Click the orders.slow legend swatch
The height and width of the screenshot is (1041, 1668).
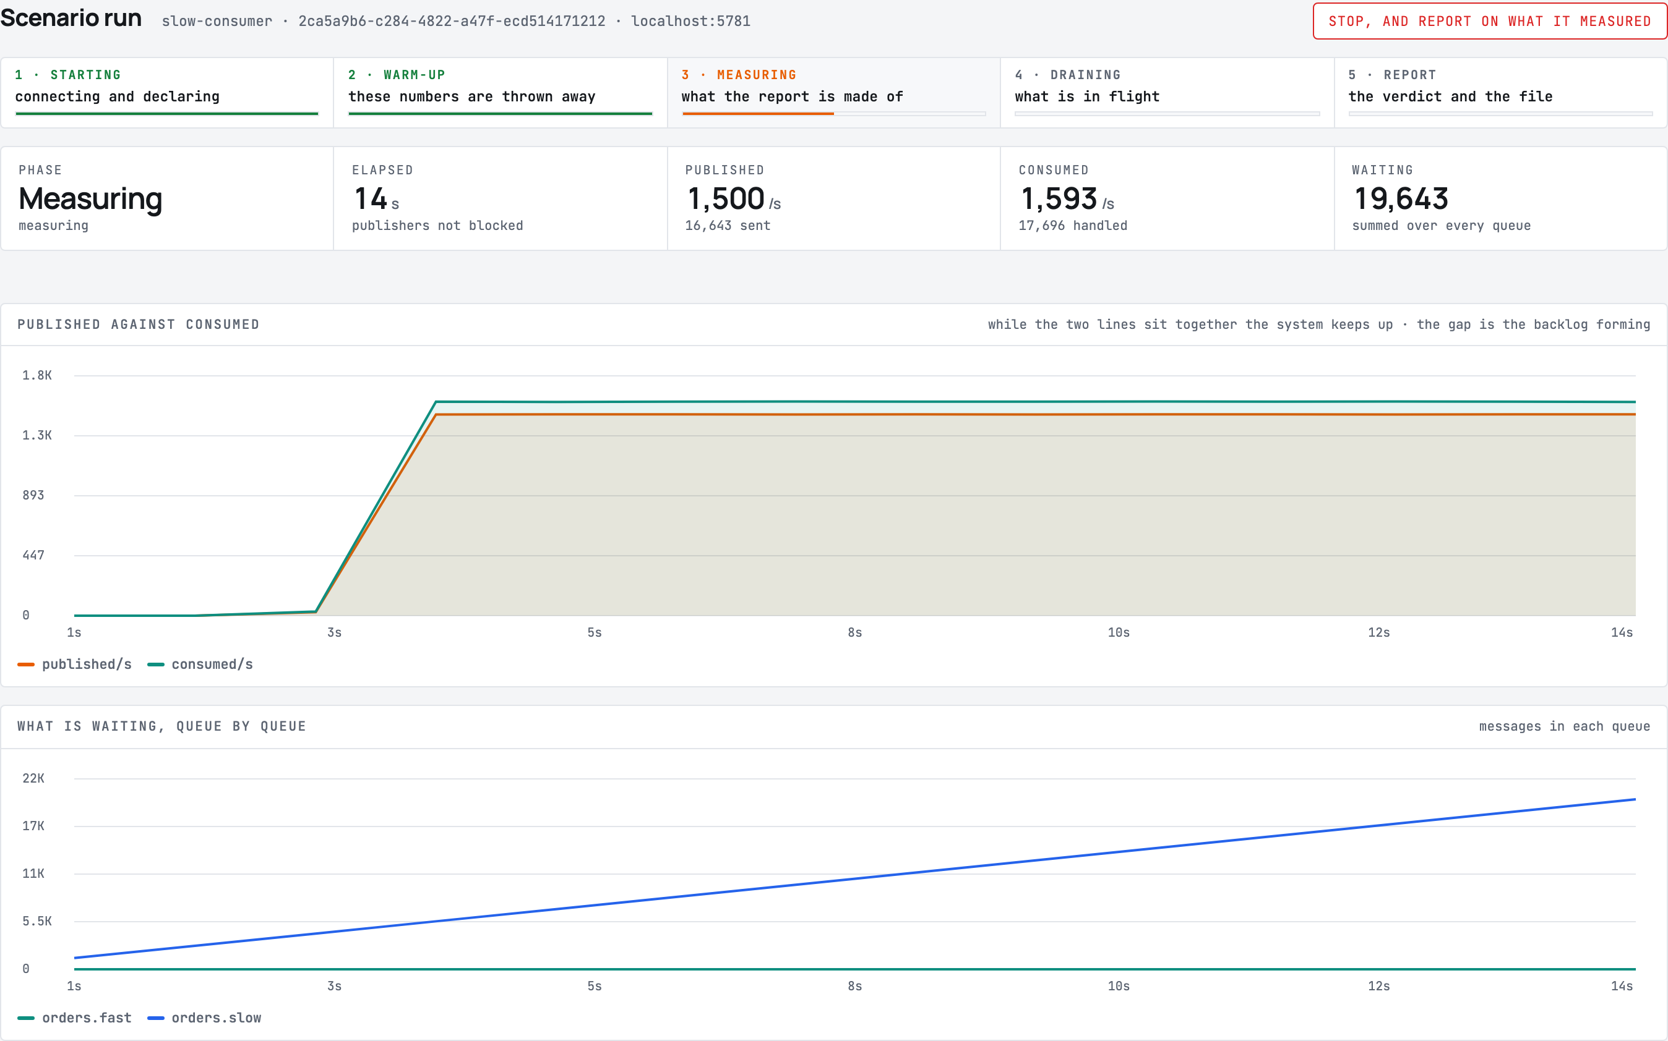[156, 1018]
